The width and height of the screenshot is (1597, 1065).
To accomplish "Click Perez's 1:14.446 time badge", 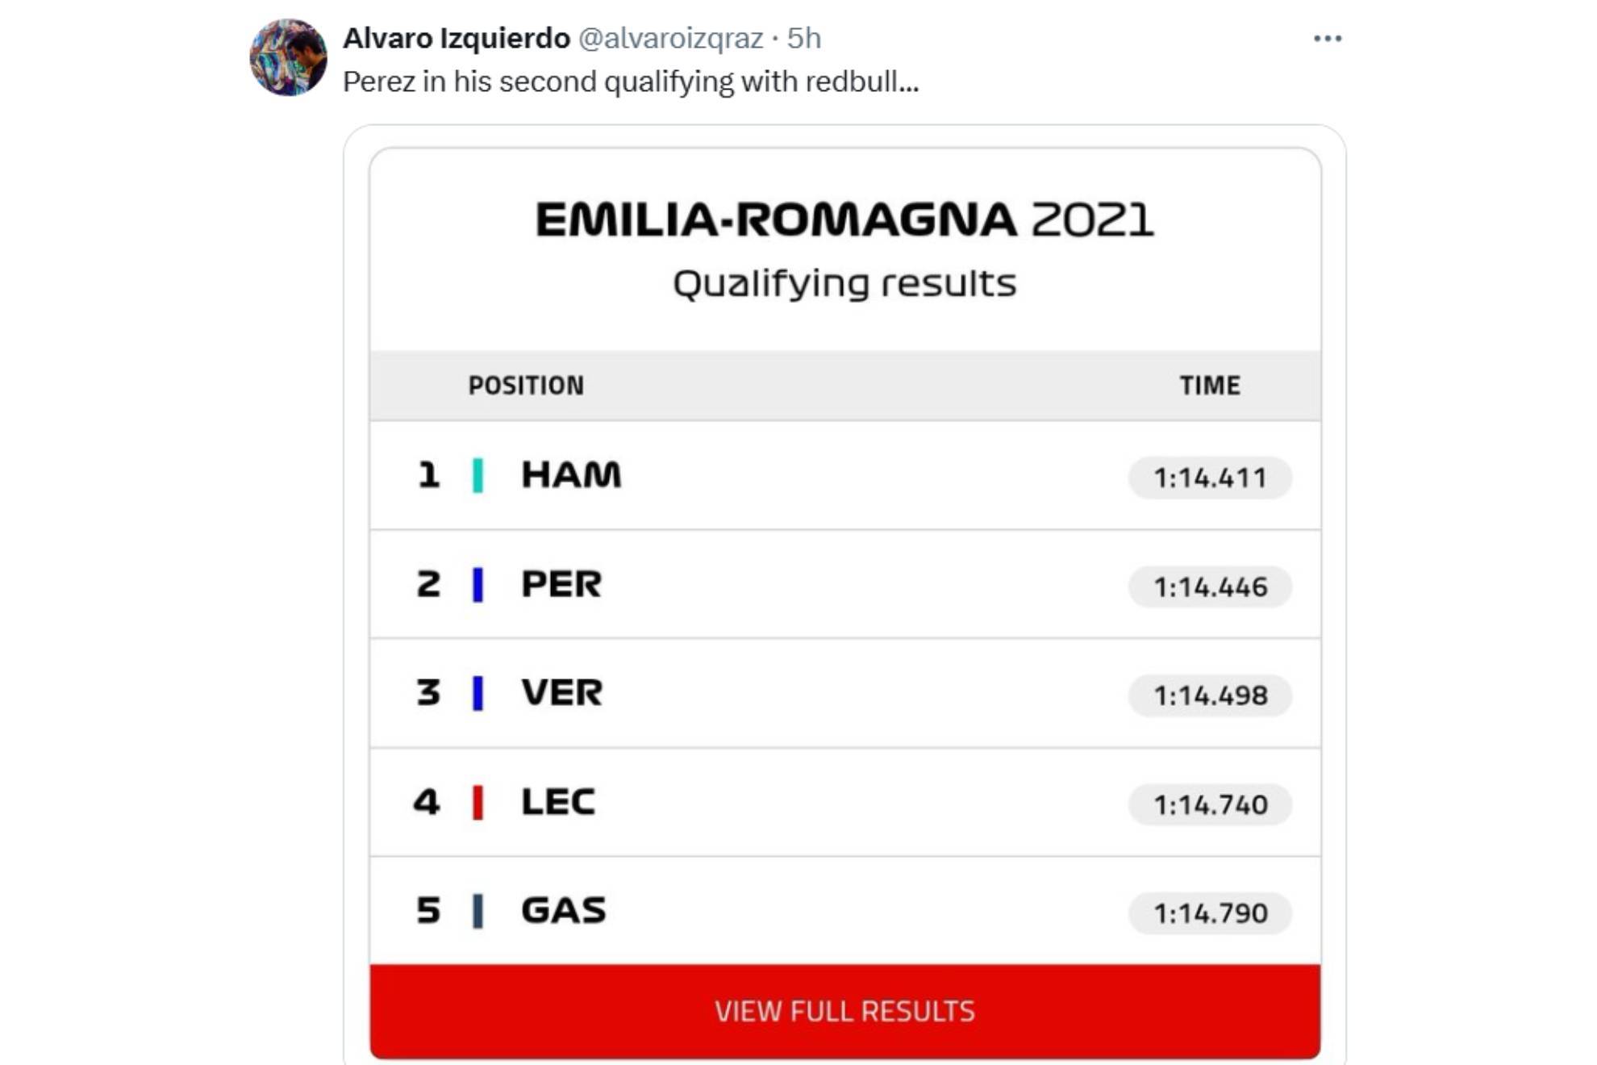I will click(x=1210, y=587).
